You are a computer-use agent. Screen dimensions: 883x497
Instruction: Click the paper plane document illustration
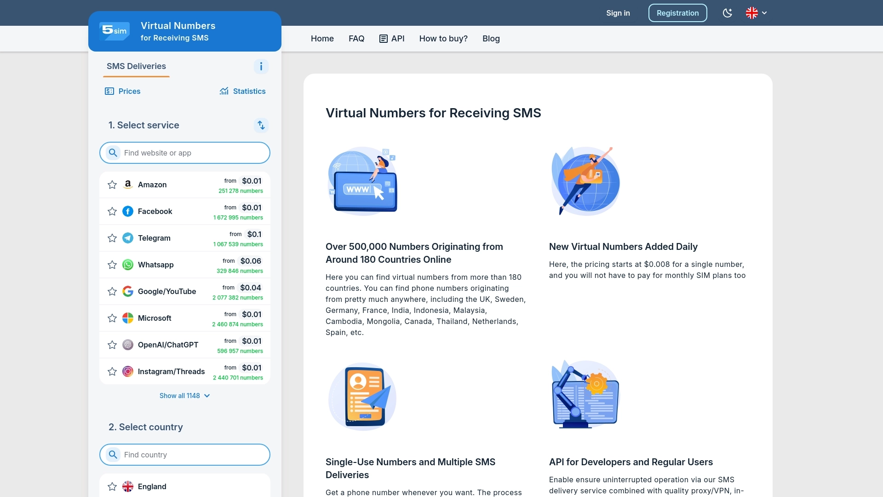[362, 396]
